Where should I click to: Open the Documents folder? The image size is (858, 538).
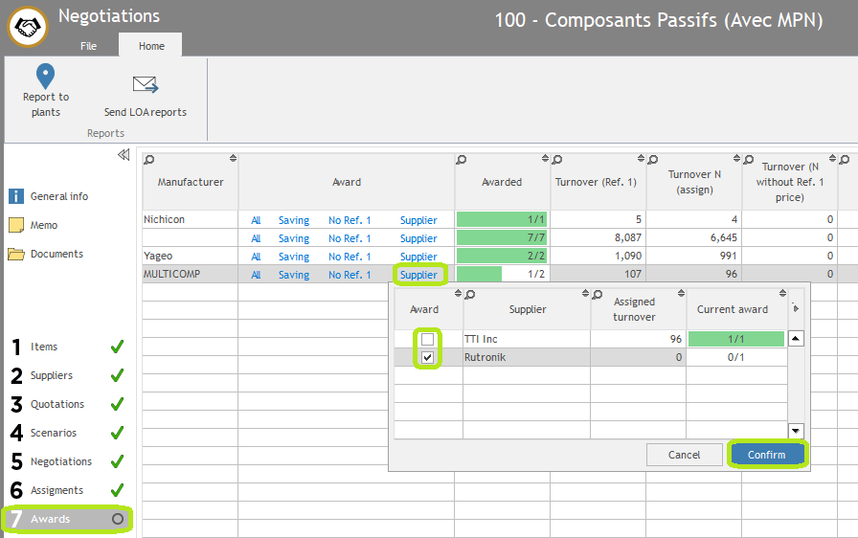pyautogui.click(x=16, y=254)
